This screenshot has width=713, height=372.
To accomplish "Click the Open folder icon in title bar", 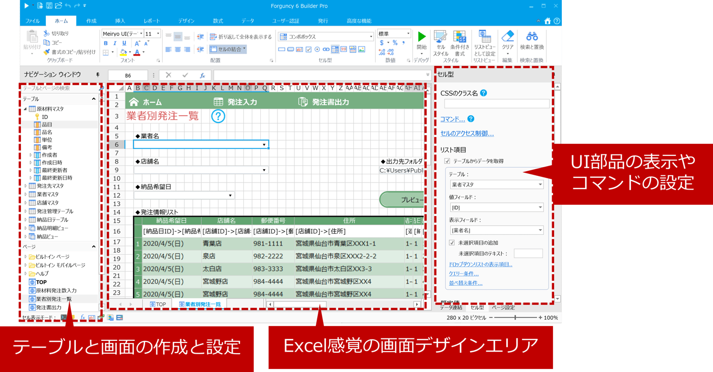I will click(59, 6).
